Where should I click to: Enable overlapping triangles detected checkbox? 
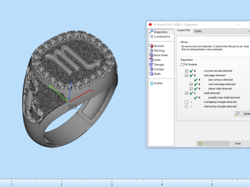coord(186,102)
